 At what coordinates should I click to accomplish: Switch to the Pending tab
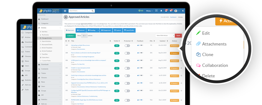91,30
